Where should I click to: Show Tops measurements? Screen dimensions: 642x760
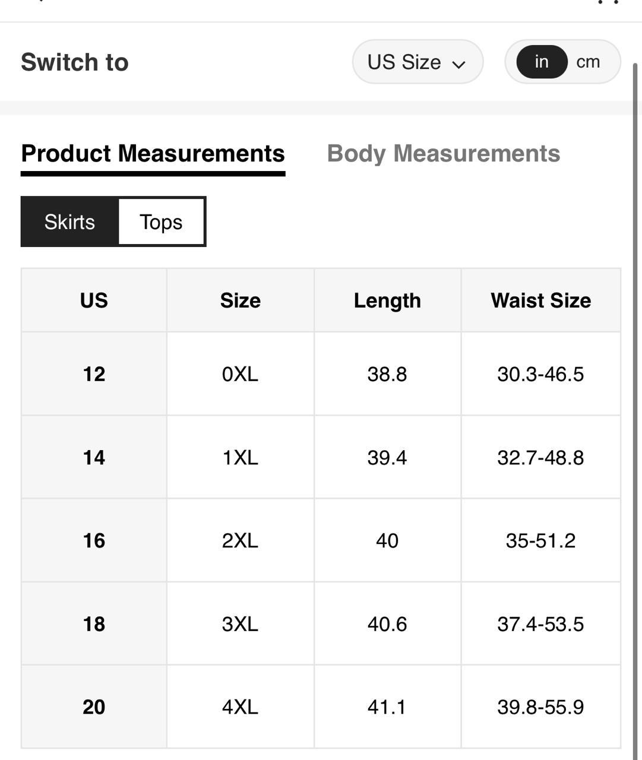tap(161, 222)
